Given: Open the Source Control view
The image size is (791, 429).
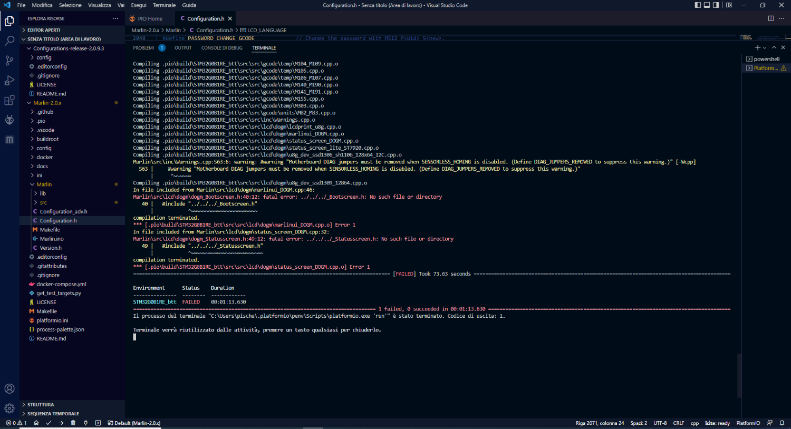Looking at the screenshot, I should coord(9,61).
